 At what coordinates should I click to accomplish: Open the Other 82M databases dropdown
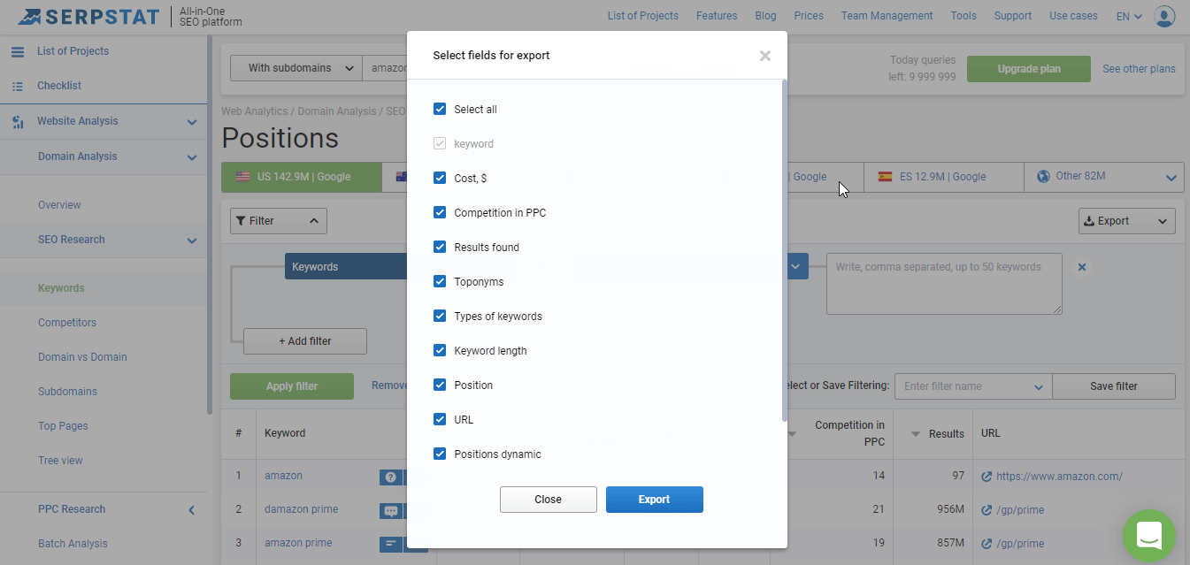(1171, 178)
